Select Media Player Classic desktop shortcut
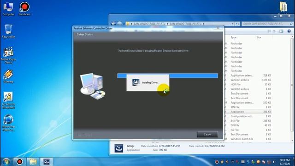Screen dimensions: 295x166 click(x=8, y=55)
